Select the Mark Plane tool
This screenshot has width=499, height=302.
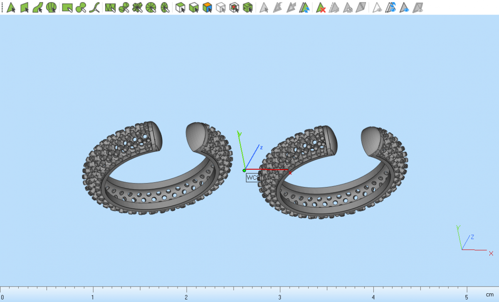pos(25,7)
